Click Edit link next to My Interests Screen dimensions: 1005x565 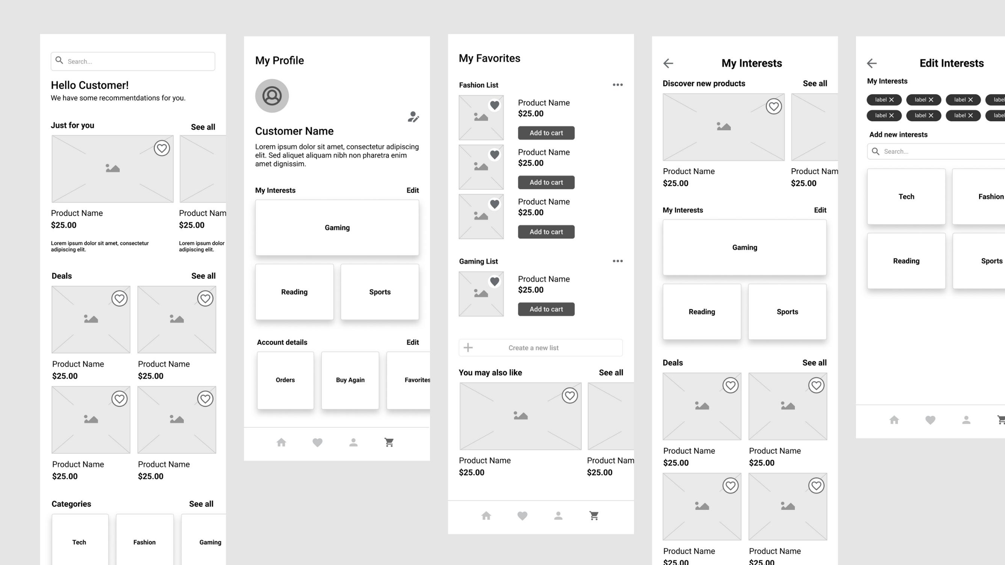412,190
